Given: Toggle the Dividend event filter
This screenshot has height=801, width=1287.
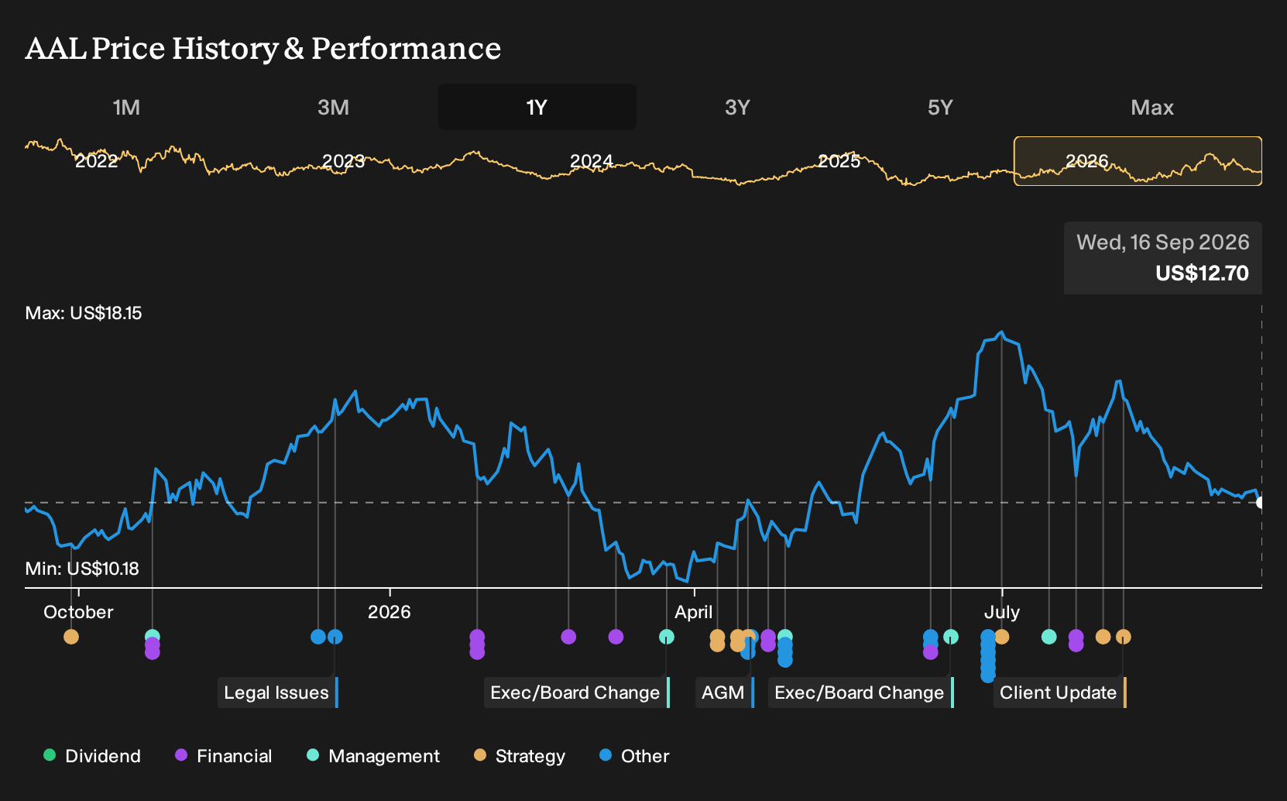Looking at the screenshot, I should tap(92, 755).
